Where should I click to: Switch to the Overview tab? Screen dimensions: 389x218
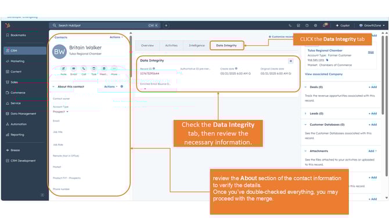(147, 46)
